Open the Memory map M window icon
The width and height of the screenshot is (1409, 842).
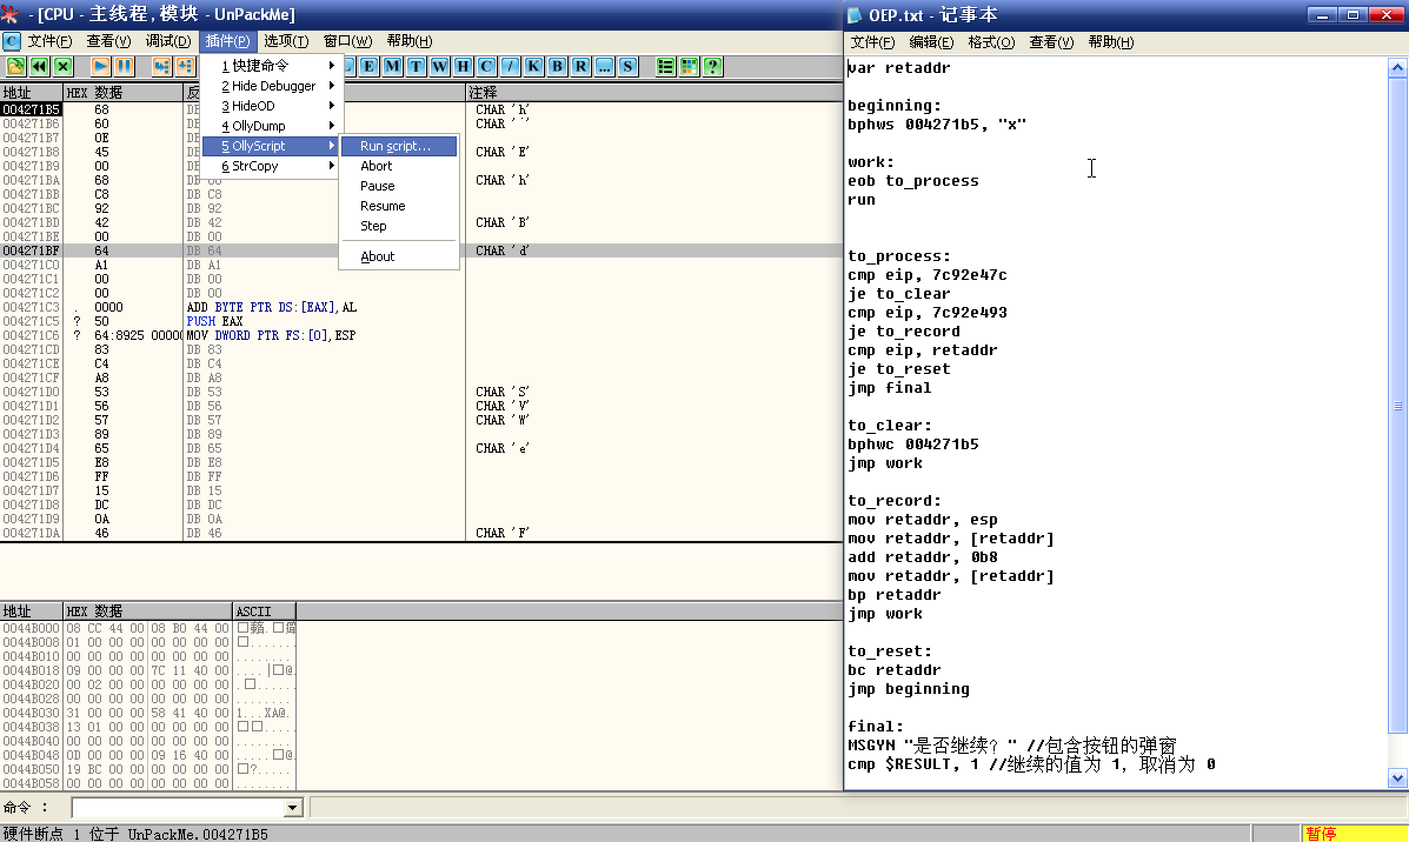click(x=393, y=66)
